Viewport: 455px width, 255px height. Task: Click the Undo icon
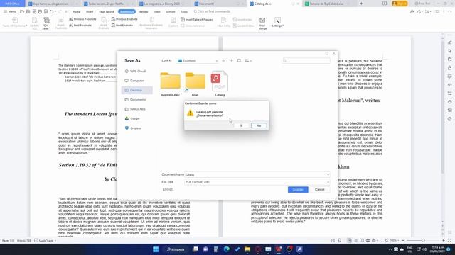tap(52, 11)
